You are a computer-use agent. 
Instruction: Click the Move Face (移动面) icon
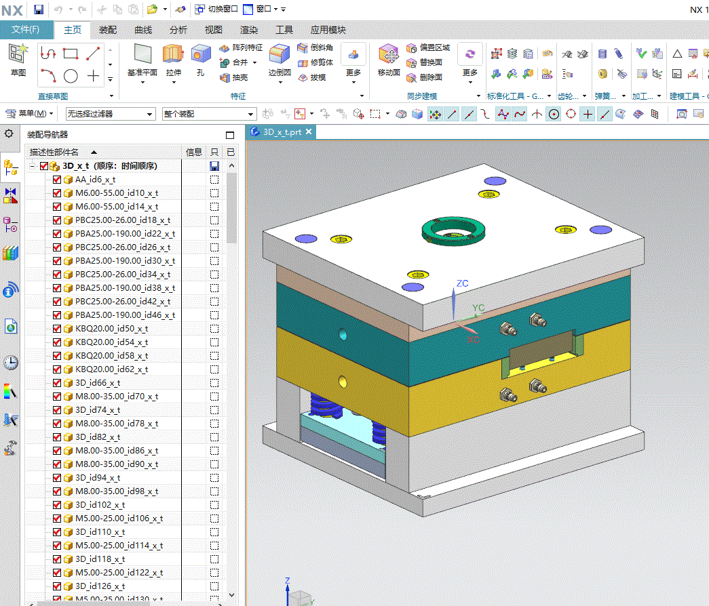click(388, 54)
